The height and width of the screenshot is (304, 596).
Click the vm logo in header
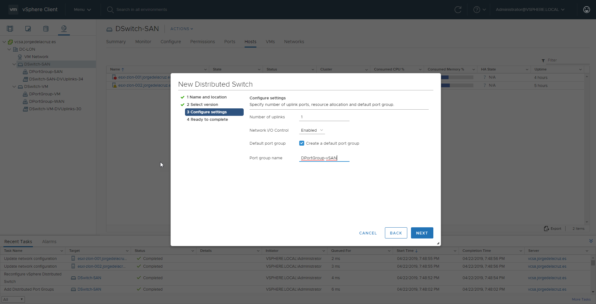pos(13,10)
